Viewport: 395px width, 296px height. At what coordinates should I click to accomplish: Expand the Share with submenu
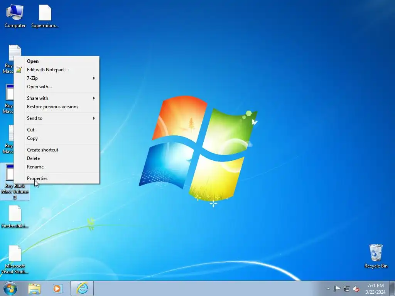pyautogui.click(x=57, y=98)
